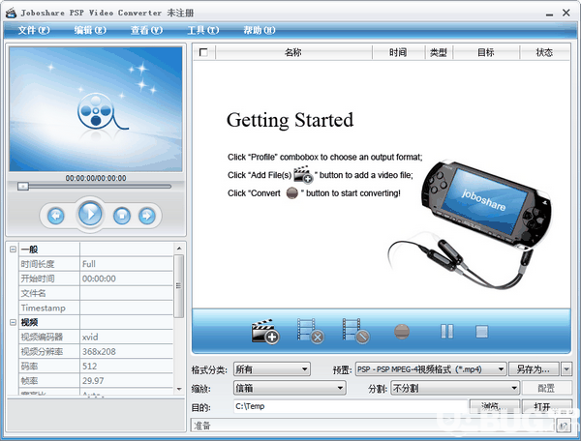Open the 格式分类 dropdown showing 所有
This screenshot has width=581, height=441.
[x=272, y=368]
